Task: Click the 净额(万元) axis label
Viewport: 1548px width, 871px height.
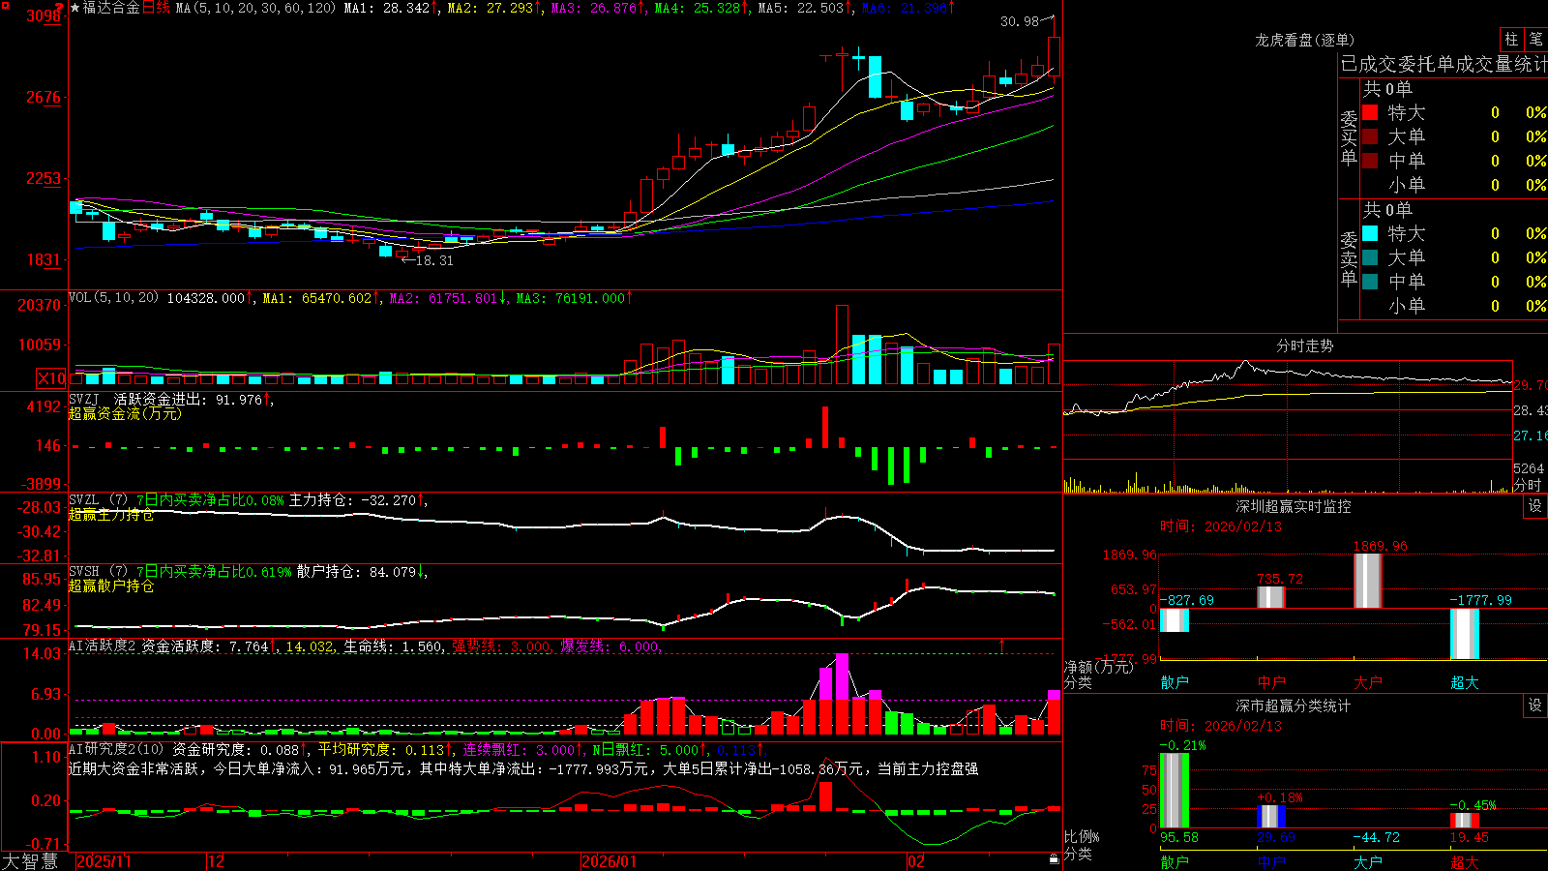Action: 1098,667
